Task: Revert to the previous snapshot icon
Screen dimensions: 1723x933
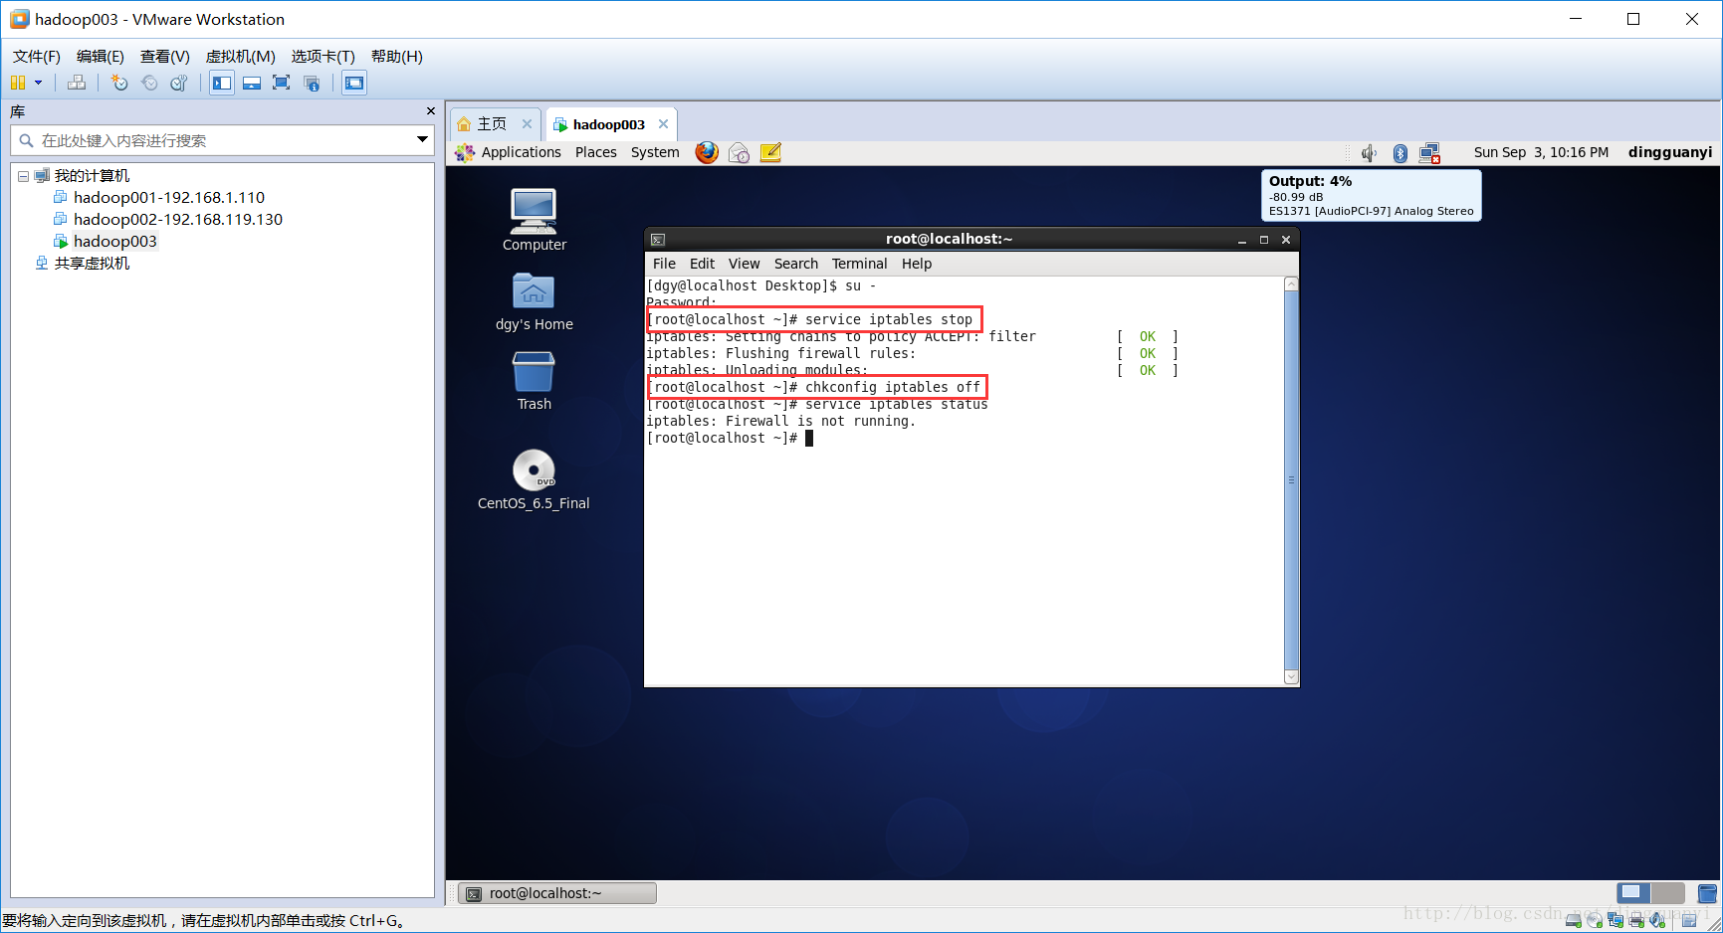Action: coord(149,83)
